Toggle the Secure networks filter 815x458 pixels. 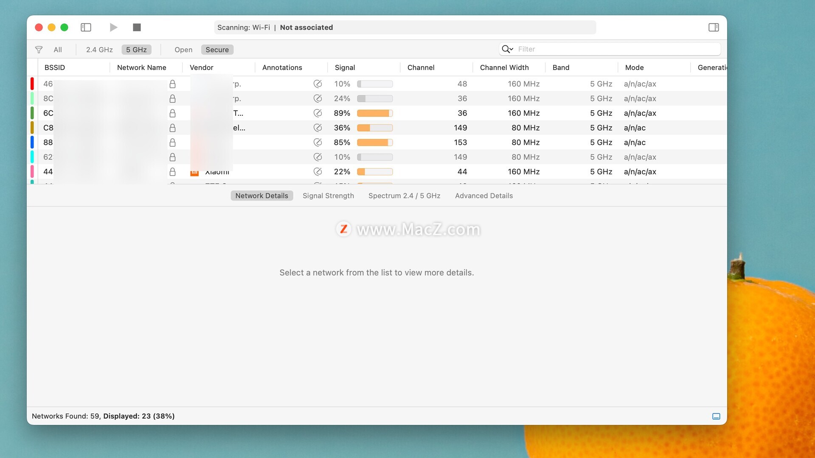click(x=217, y=50)
